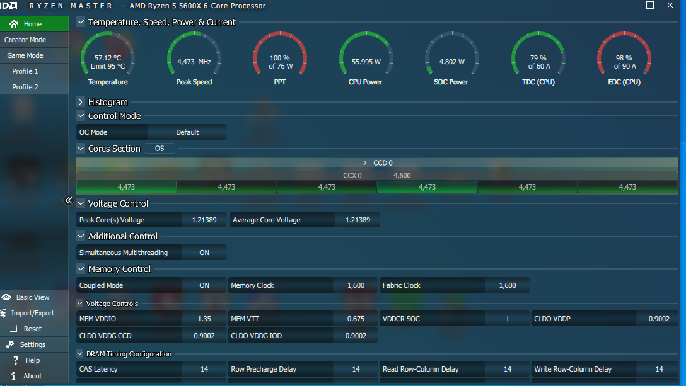Screen dimensions: 686x386
Task: Open the About page
Action: coord(34,376)
